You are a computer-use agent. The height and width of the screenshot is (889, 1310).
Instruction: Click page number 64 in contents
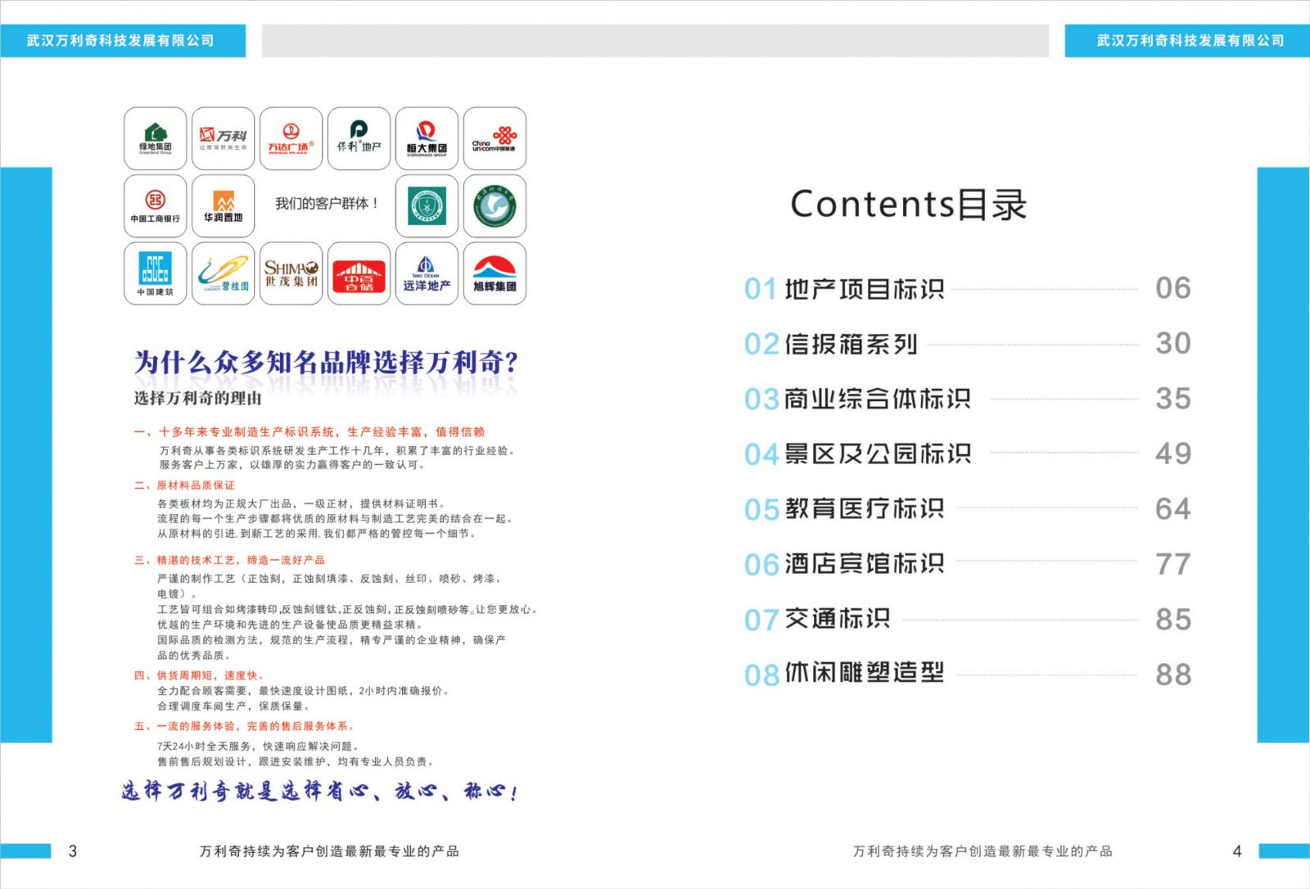[x=1172, y=509]
